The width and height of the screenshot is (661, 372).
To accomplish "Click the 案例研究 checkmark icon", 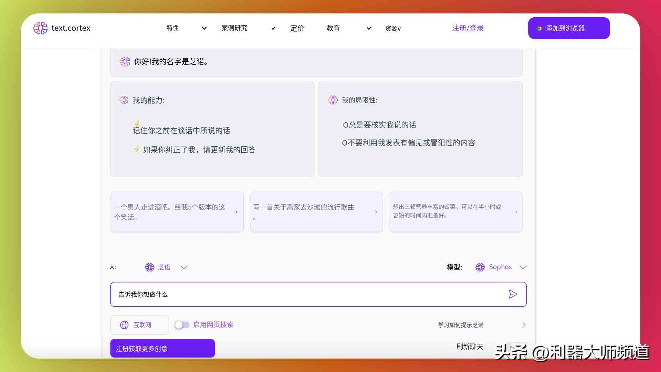I will point(272,28).
